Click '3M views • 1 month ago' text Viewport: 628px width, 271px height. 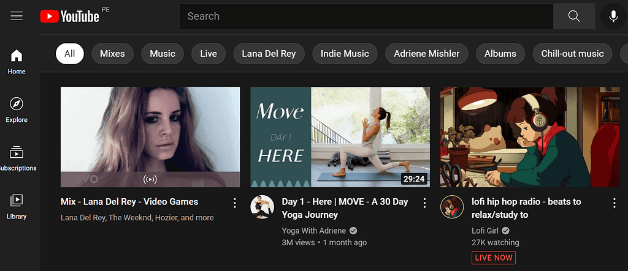click(x=324, y=242)
